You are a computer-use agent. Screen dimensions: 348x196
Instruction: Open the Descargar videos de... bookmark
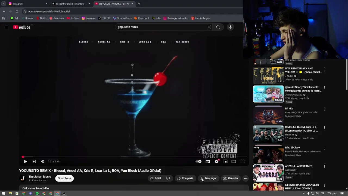point(176,18)
